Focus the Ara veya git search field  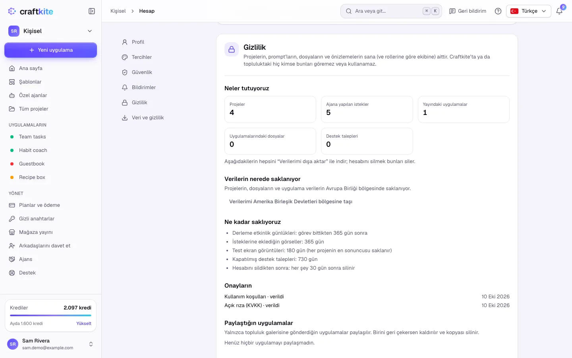pyautogui.click(x=391, y=11)
